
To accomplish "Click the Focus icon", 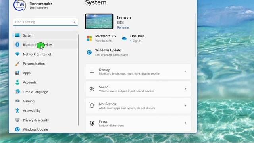I will 92,123.
